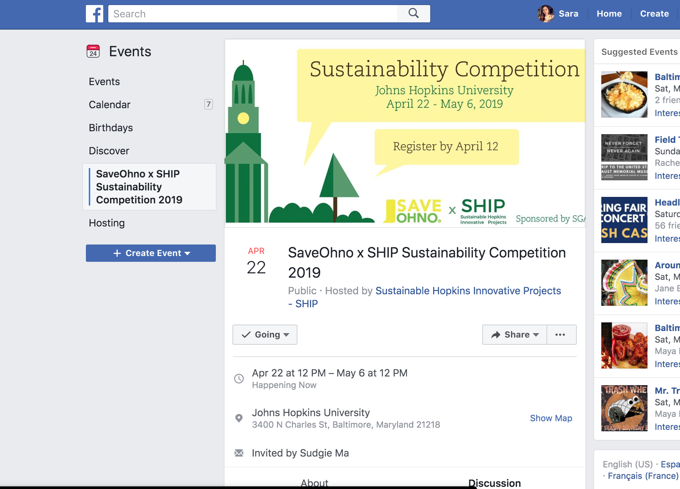Go to Discover in the sidebar
This screenshot has width=680, height=489.
[109, 151]
